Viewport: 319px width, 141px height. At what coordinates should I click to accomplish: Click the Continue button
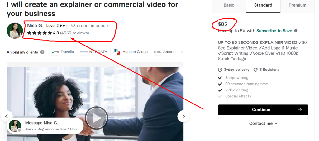point(263,110)
